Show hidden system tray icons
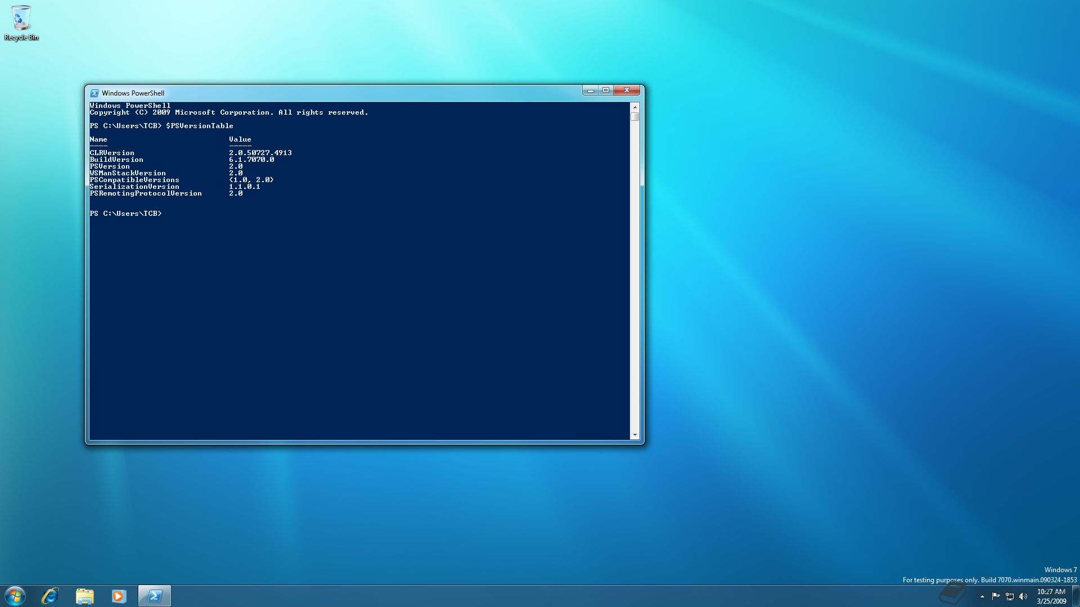This screenshot has width=1080, height=607. 982,596
